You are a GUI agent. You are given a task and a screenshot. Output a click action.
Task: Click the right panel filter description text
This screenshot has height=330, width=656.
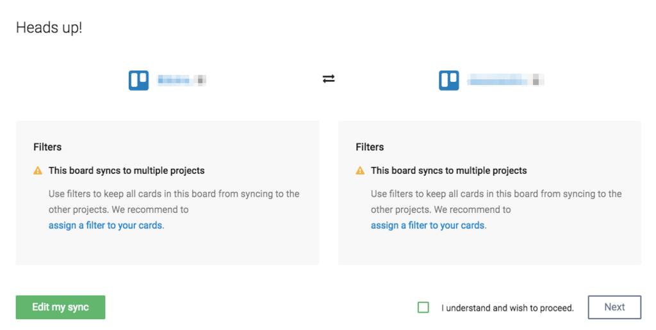tap(496, 201)
